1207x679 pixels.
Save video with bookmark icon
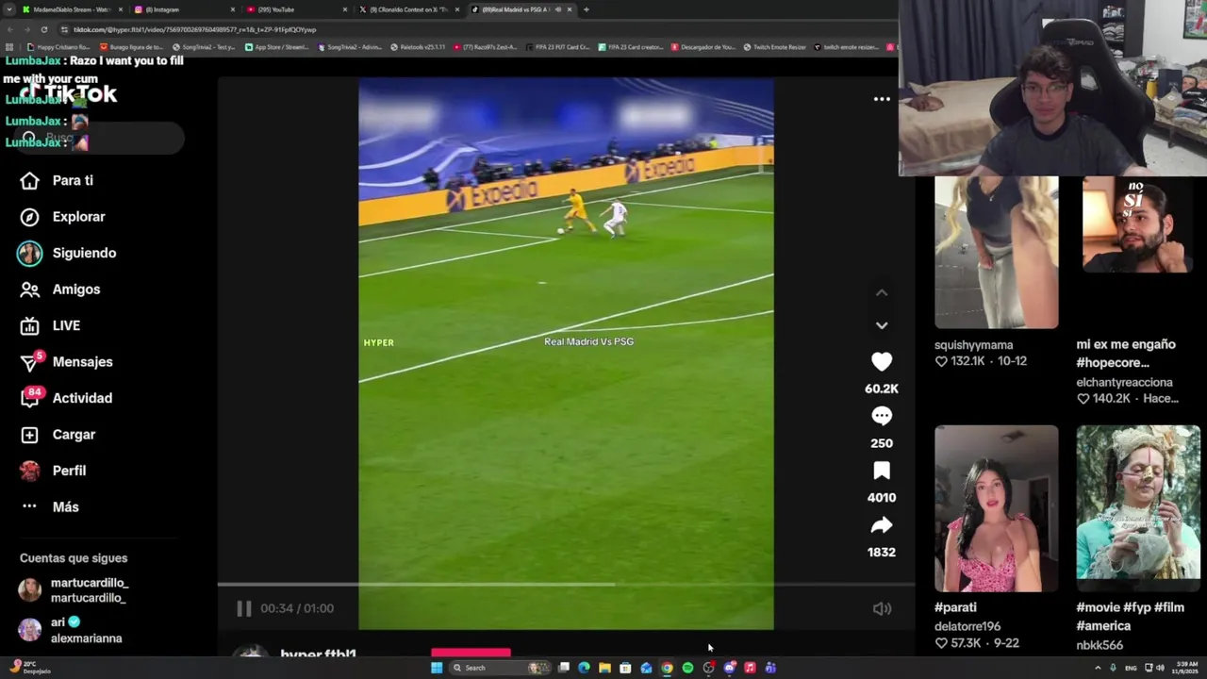point(882,471)
